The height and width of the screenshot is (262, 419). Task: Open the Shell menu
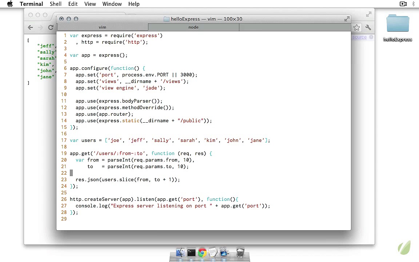point(56,4)
